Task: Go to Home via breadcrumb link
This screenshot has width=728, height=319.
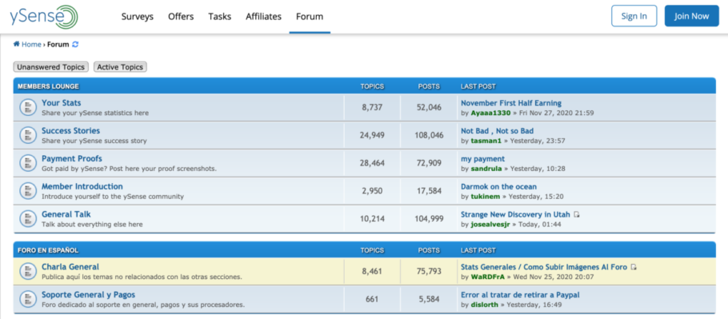Action: tap(31, 45)
